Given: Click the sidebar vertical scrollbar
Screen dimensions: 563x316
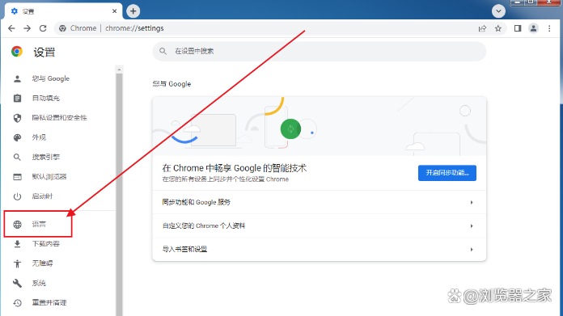Looking at the screenshot, I should 119,194.
